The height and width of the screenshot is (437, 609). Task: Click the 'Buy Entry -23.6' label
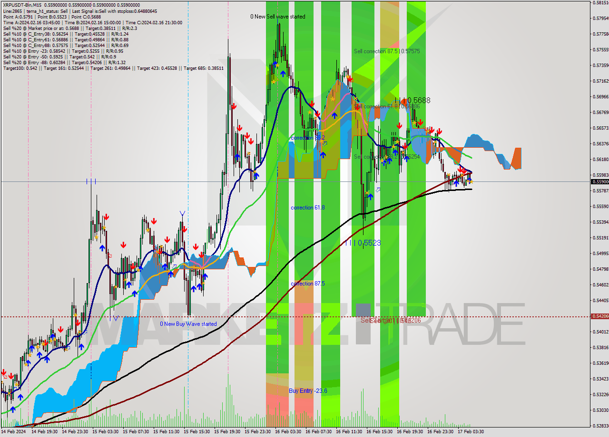[x=308, y=390]
